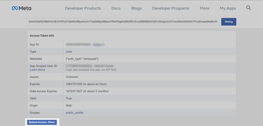Open My Apps page

coord(228,8)
